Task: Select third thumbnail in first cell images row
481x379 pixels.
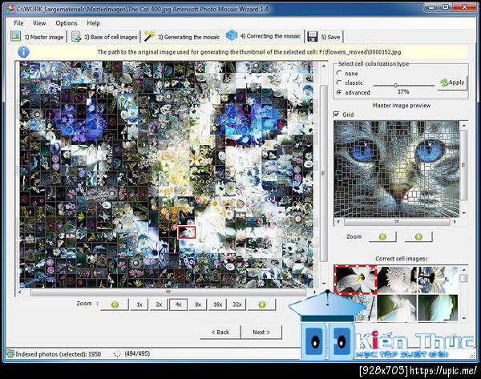Action: pyautogui.click(x=438, y=280)
